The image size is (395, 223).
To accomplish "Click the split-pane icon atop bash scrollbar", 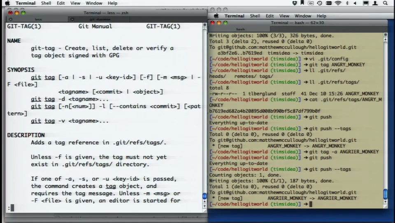I will [385, 34].
